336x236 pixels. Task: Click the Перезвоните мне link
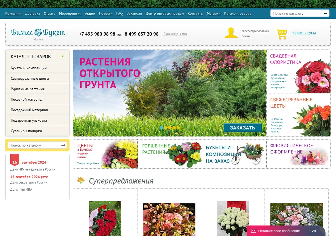(175, 34)
